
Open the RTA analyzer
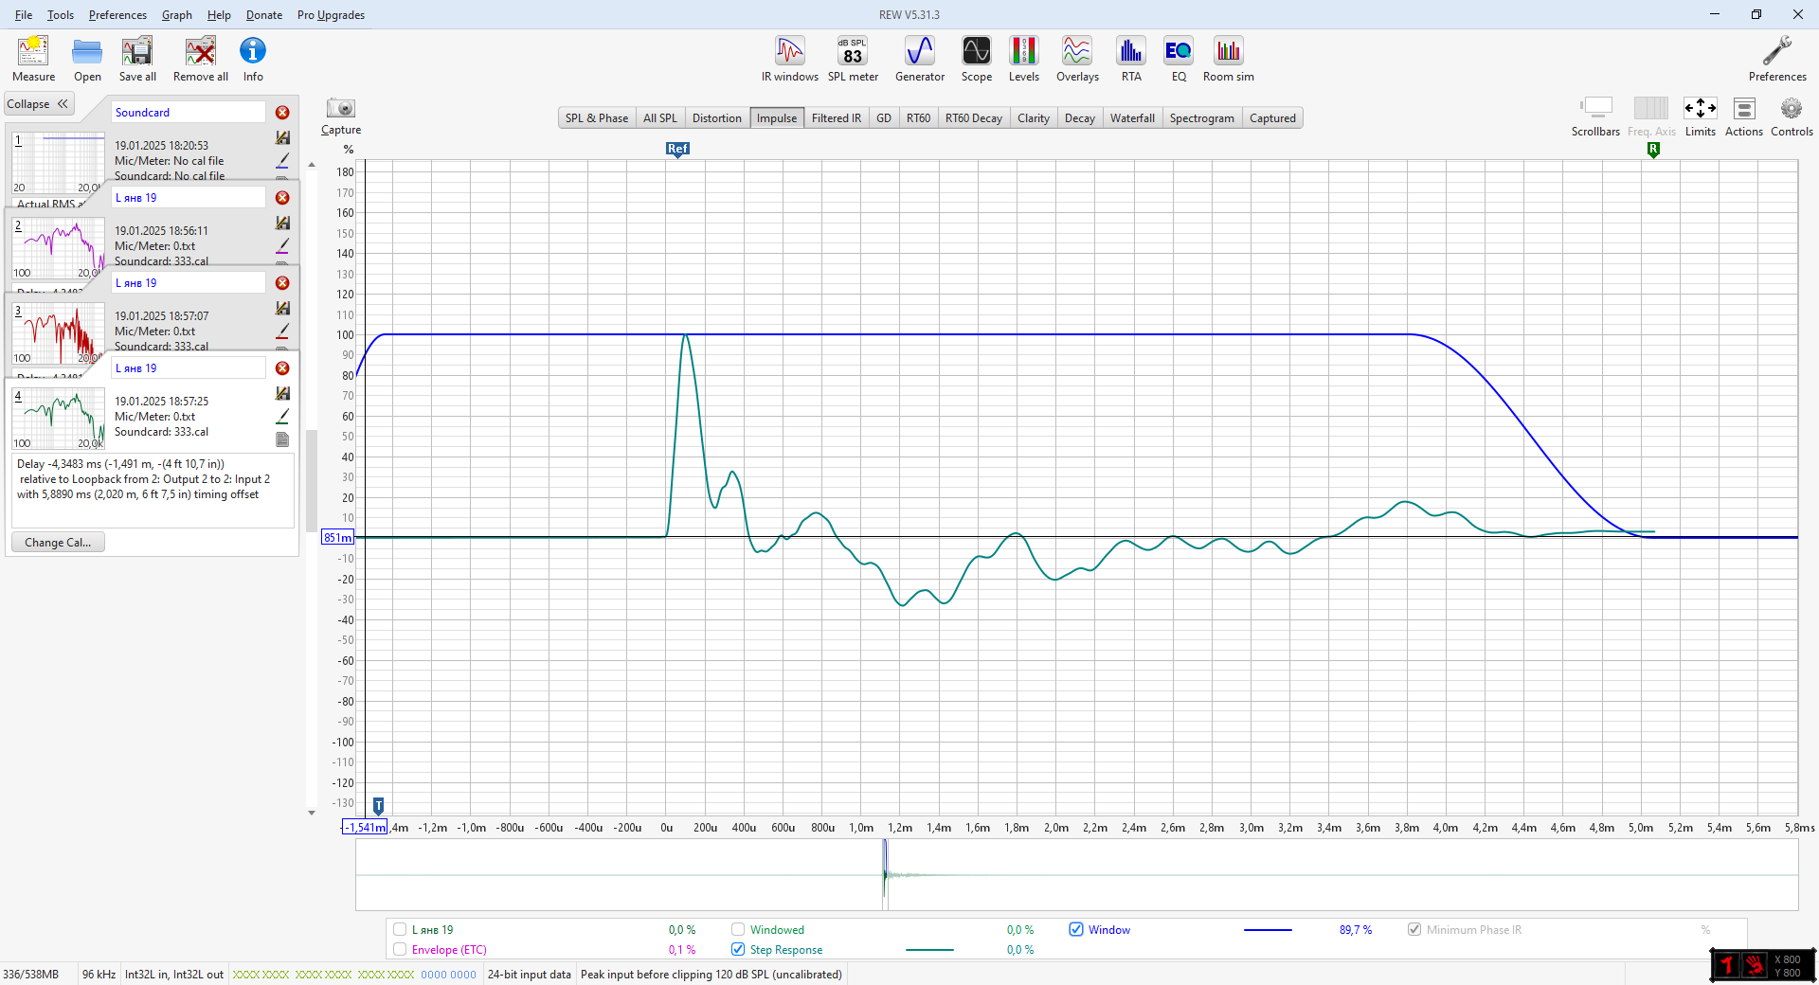coord(1131,59)
